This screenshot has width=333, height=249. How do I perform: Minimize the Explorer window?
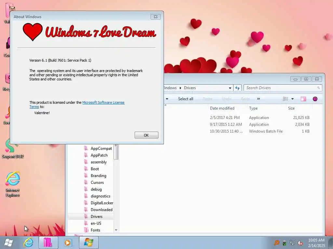(295, 79)
